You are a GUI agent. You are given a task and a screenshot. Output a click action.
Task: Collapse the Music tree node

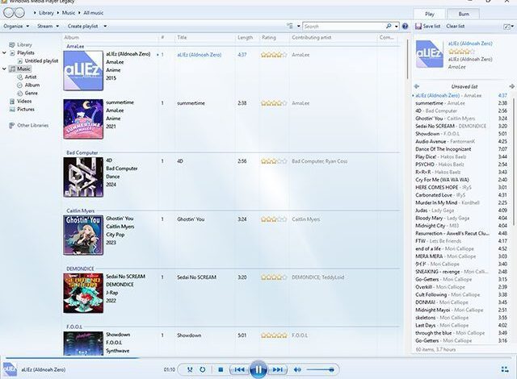[4, 69]
